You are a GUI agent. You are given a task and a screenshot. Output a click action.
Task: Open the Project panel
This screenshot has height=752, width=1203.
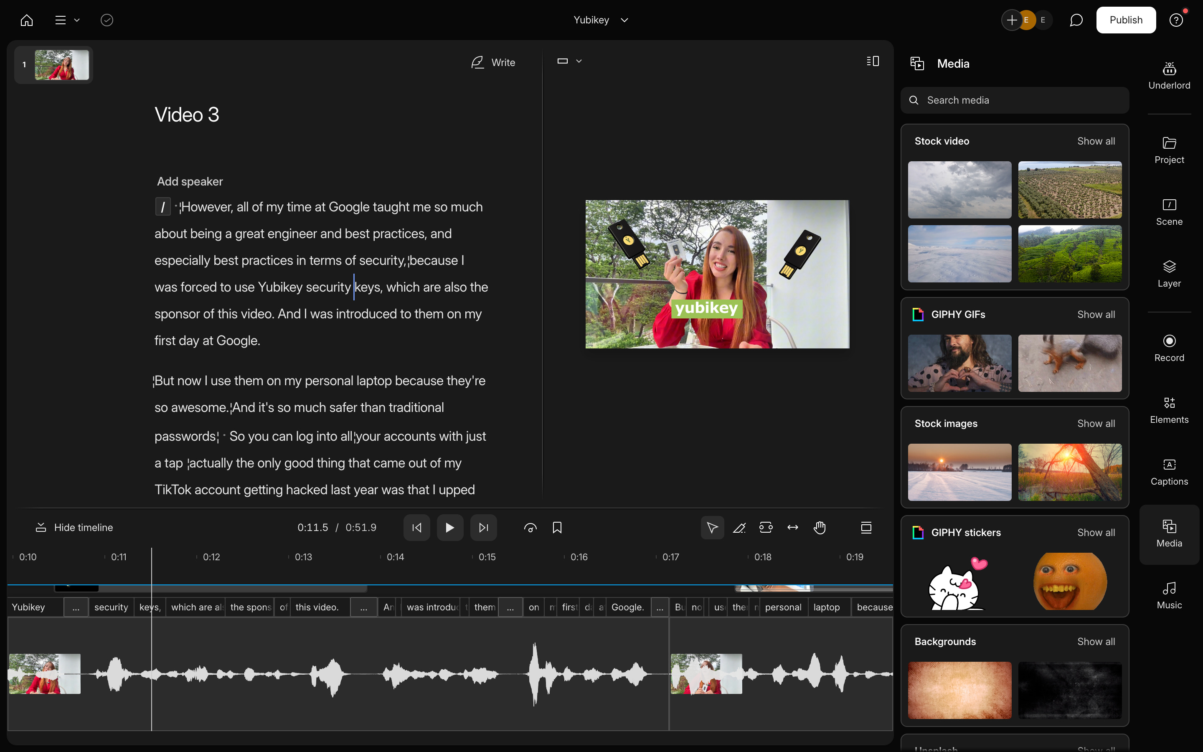pyautogui.click(x=1169, y=151)
